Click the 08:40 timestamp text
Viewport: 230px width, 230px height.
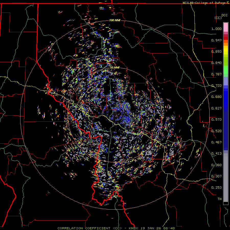pyautogui.click(x=170, y=228)
